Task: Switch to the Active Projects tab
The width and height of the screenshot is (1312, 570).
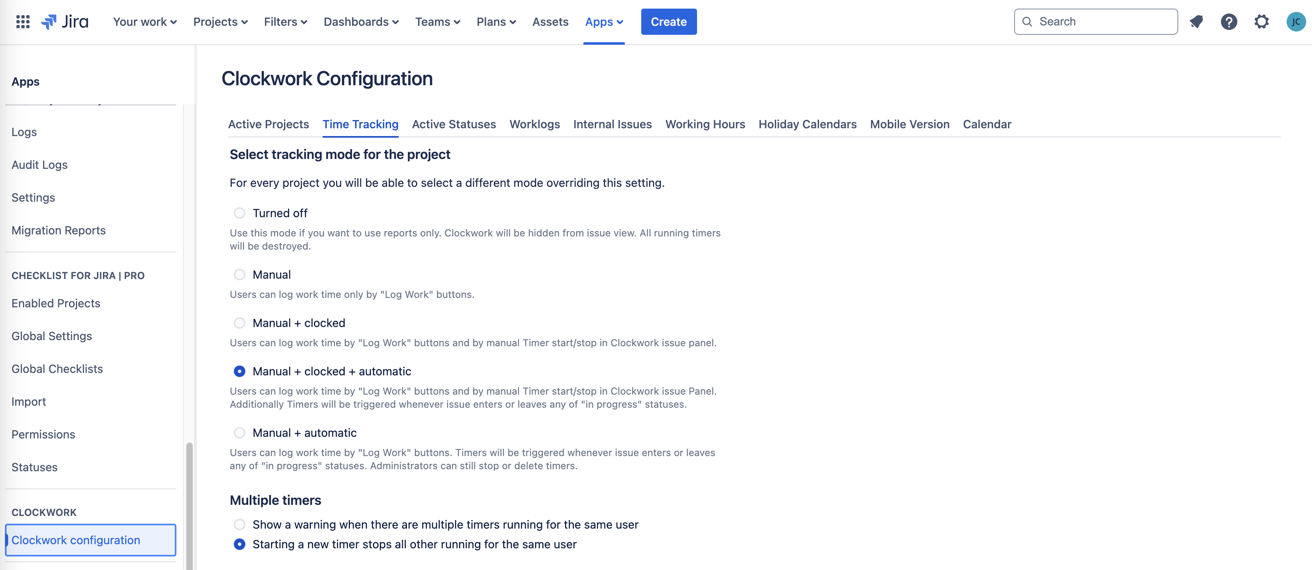Action: tap(268, 125)
